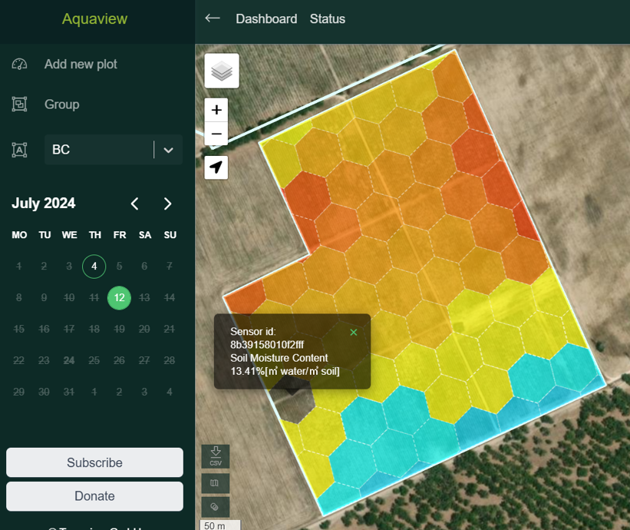Click the locate-me arrow button
This screenshot has width=630, height=530.
(216, 167)
